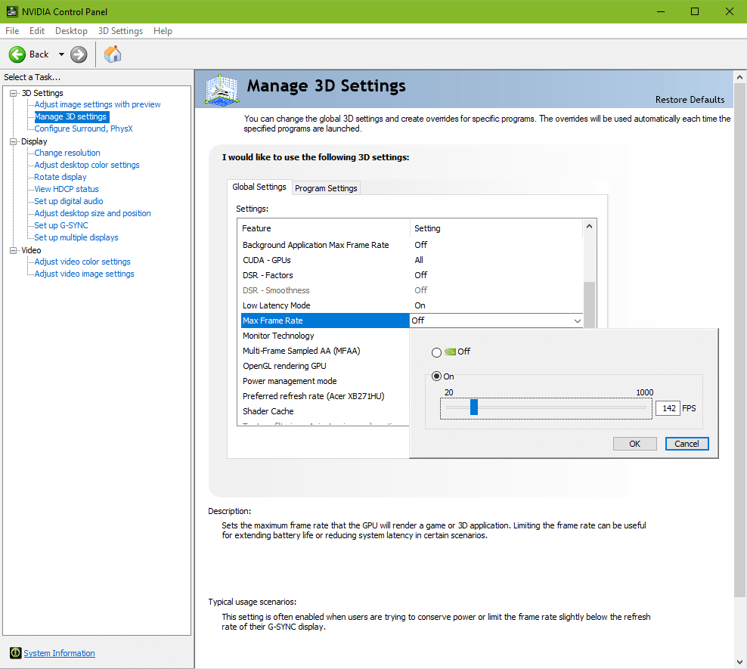The image size is (747, 669).
Task: Click the Home house icon
Action: (113, 54)
